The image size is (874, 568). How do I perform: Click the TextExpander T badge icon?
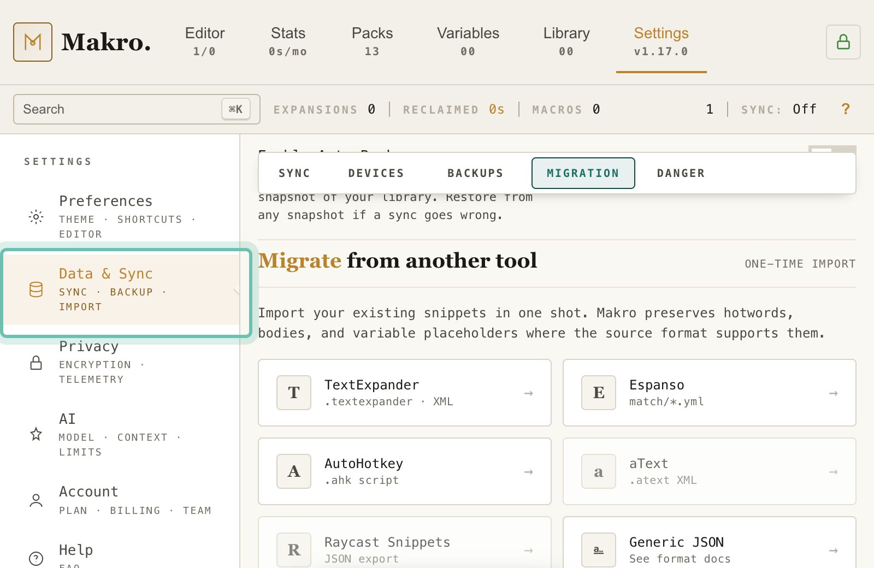294,393
